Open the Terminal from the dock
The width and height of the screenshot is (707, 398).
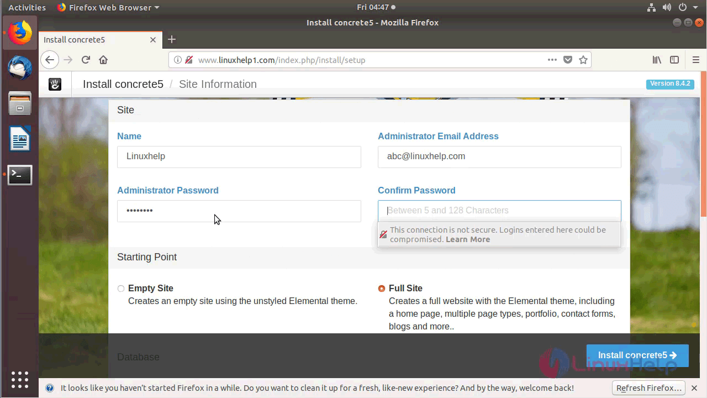point(20,175)
